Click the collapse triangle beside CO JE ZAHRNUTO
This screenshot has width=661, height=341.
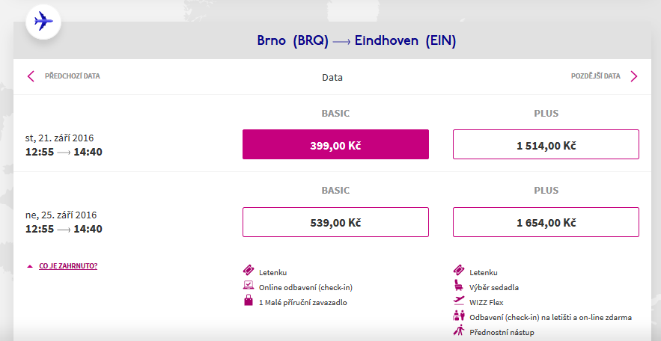pos(29,266)
